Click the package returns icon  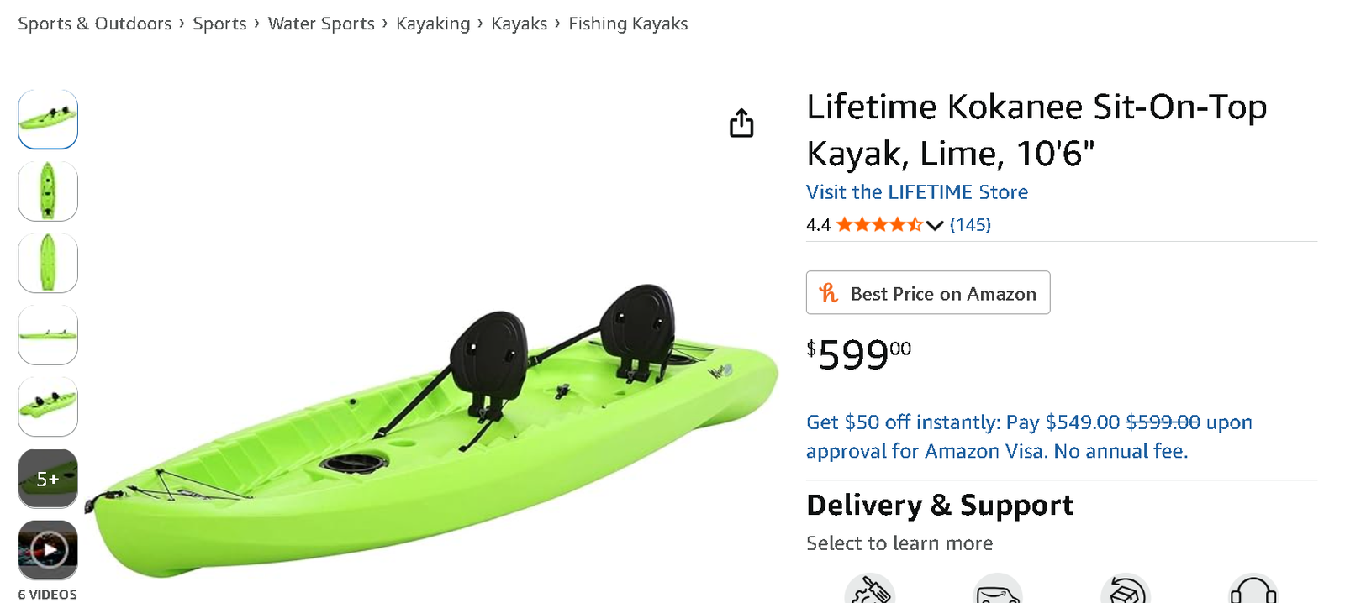[x=1125, y=592]
